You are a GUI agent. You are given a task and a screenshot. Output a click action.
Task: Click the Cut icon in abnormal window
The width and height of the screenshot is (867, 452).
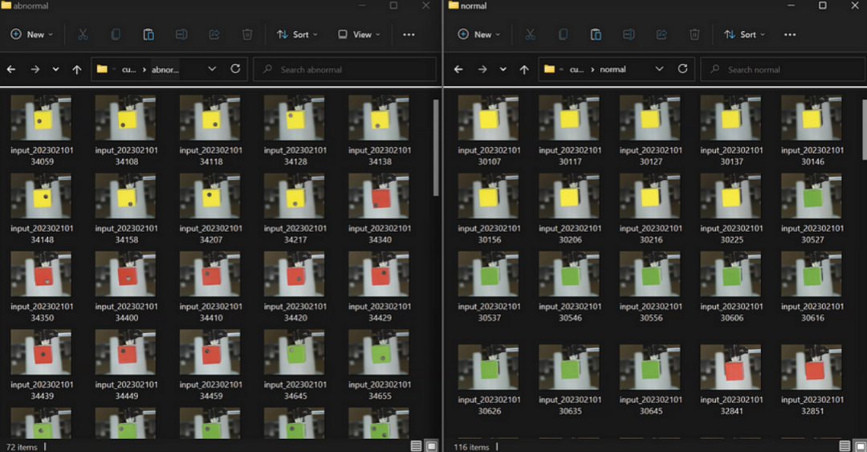point(83,35)
